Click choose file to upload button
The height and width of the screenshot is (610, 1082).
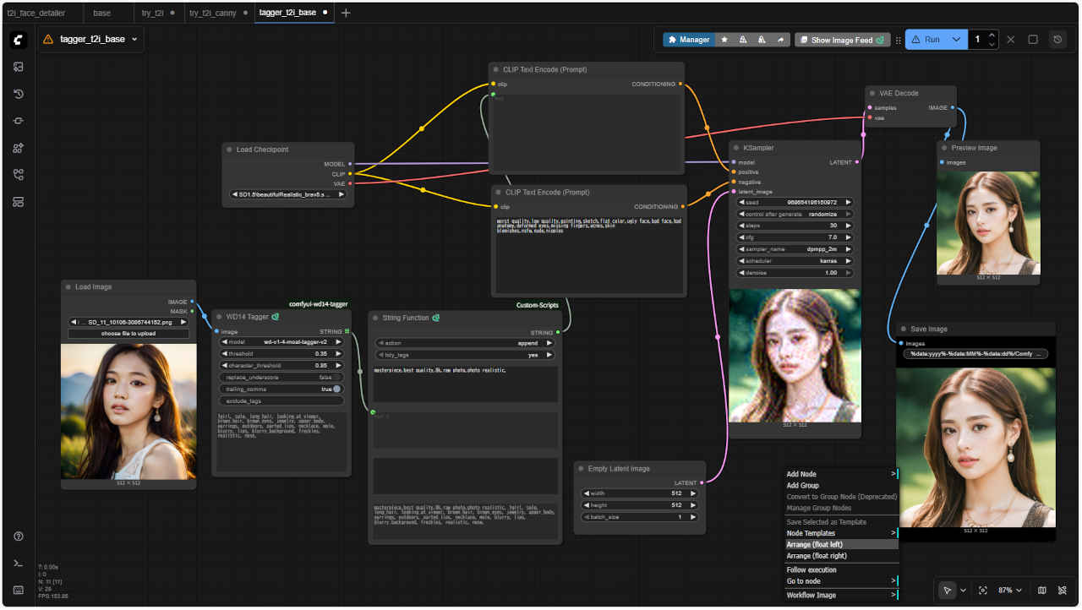(128, 334)
